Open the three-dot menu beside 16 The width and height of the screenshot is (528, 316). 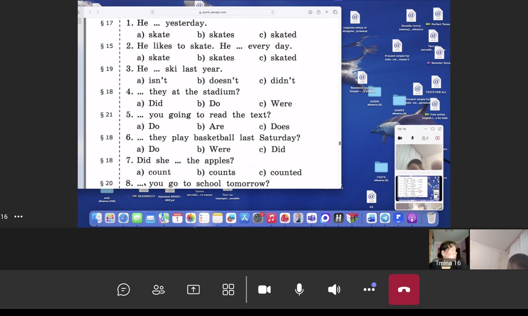click(x=18, y=217)
